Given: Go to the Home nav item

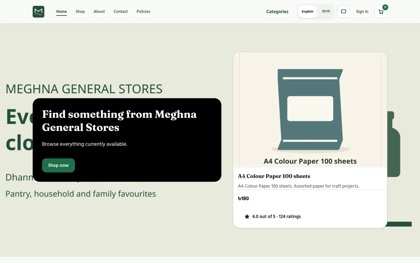Looking at the screenshot, I should pyautogui.click(x=61, y=12).
